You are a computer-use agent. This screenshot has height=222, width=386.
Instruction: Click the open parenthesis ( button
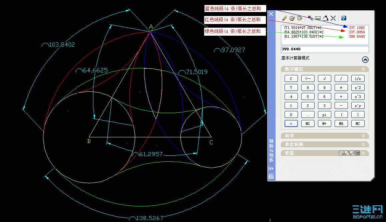(x=341, y=115)
